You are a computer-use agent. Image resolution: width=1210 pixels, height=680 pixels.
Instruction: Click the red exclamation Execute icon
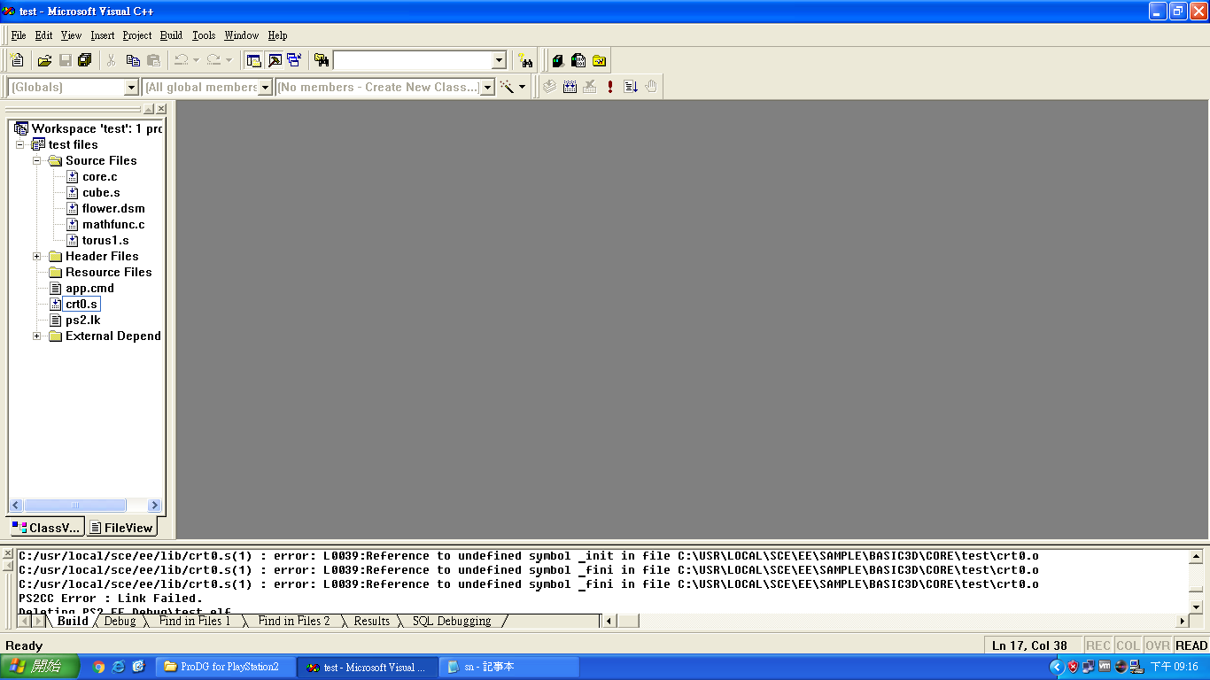(x=610, y=87)
